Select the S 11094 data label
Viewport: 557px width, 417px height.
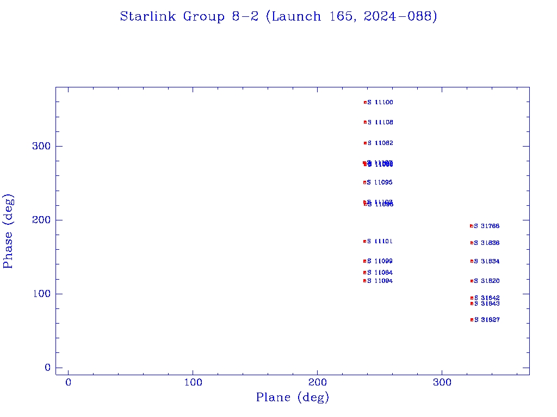click(380, 281)
